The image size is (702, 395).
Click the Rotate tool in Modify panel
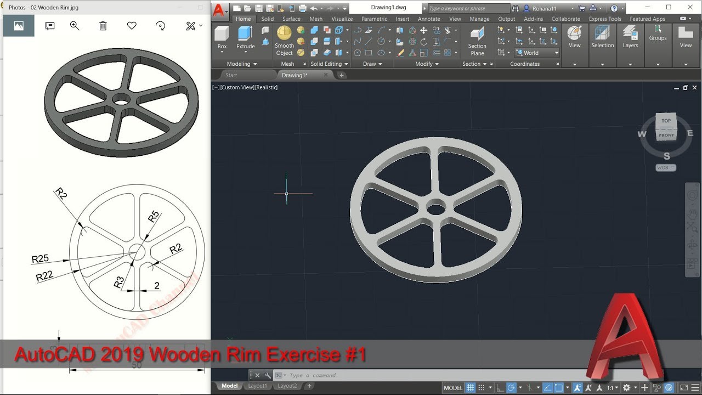click(423, 42)
